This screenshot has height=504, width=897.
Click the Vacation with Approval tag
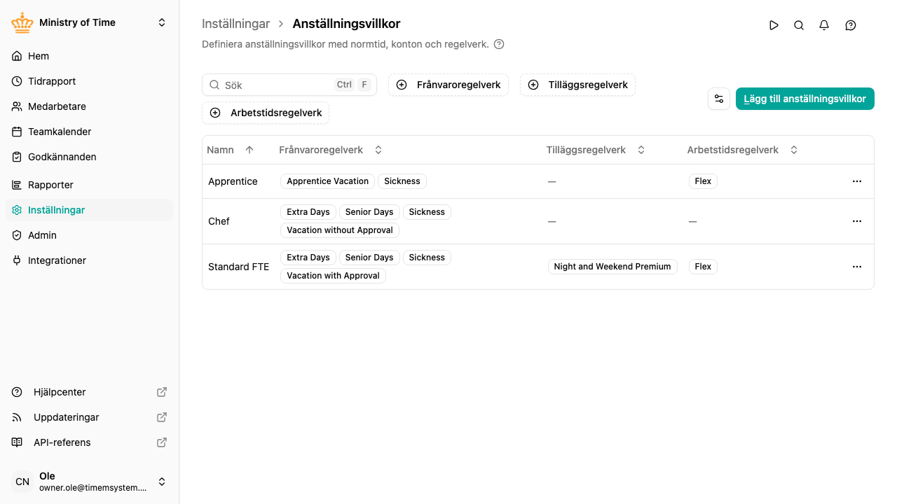pos(333,276)
